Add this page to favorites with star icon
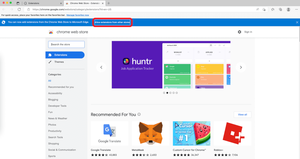This screenshot has height=159, width=300. [264, 9]
